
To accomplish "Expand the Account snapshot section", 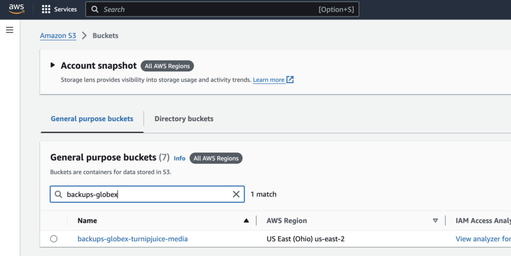I will tap(53, 65).
